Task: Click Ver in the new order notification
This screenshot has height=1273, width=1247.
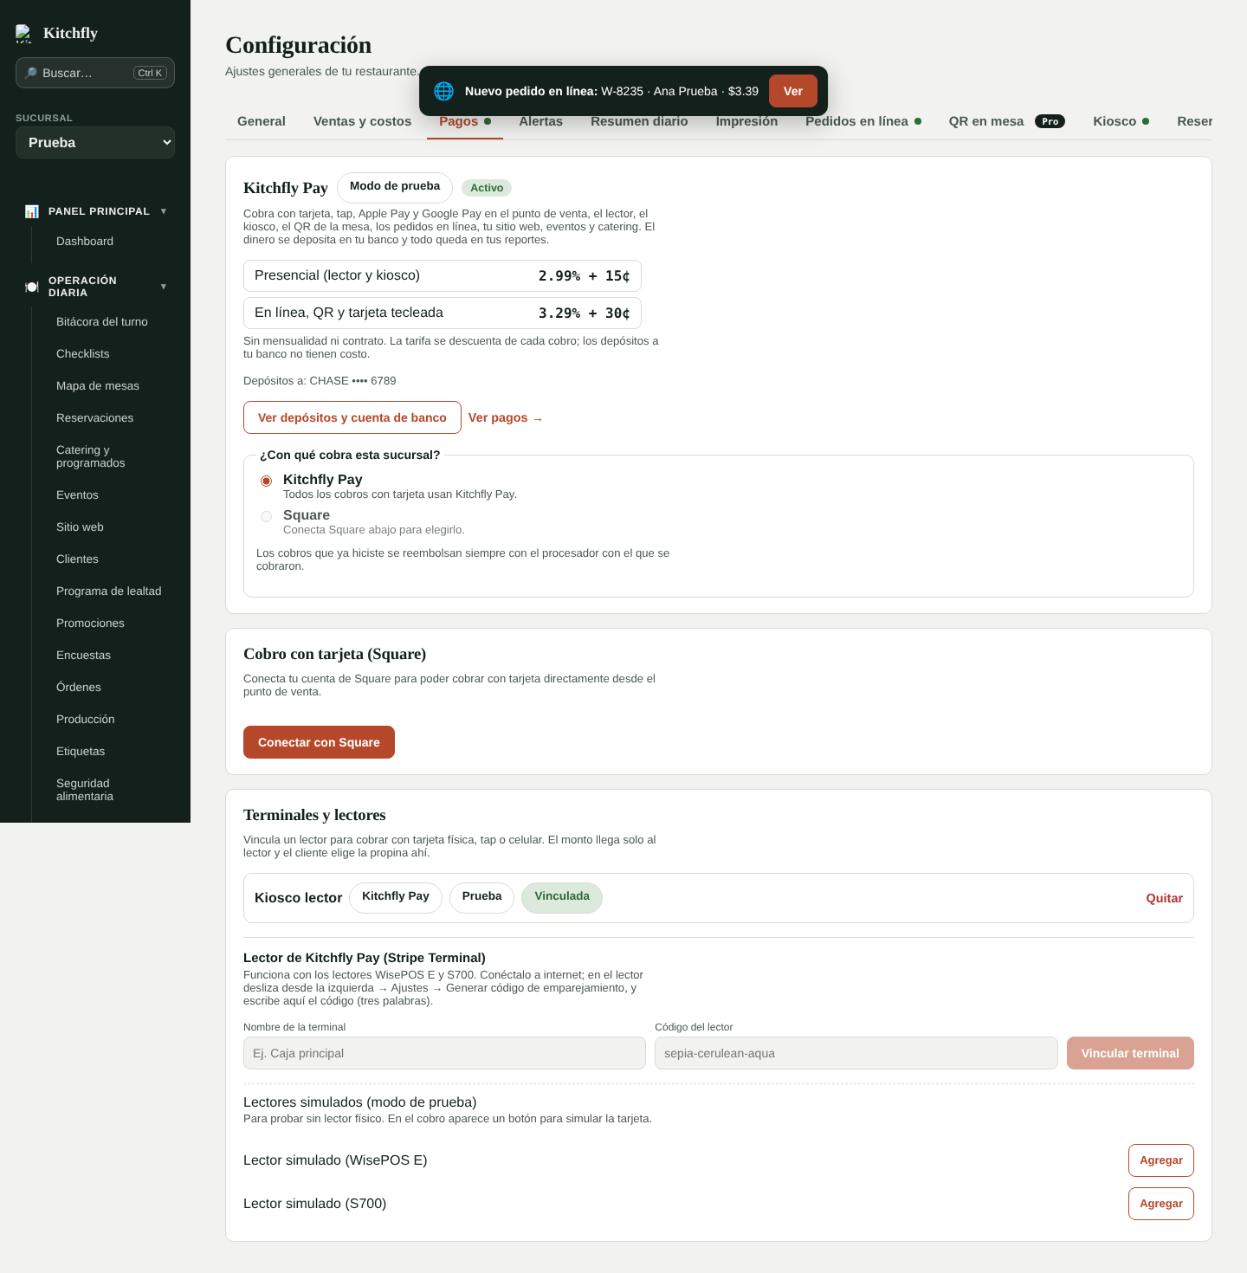Action: click(x=793, y=91)
